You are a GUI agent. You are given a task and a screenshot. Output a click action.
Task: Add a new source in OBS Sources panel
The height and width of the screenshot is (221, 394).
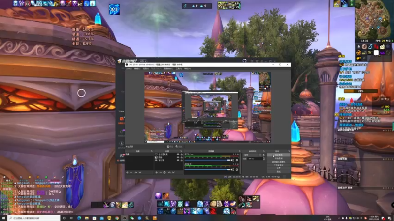coord(156,173)
